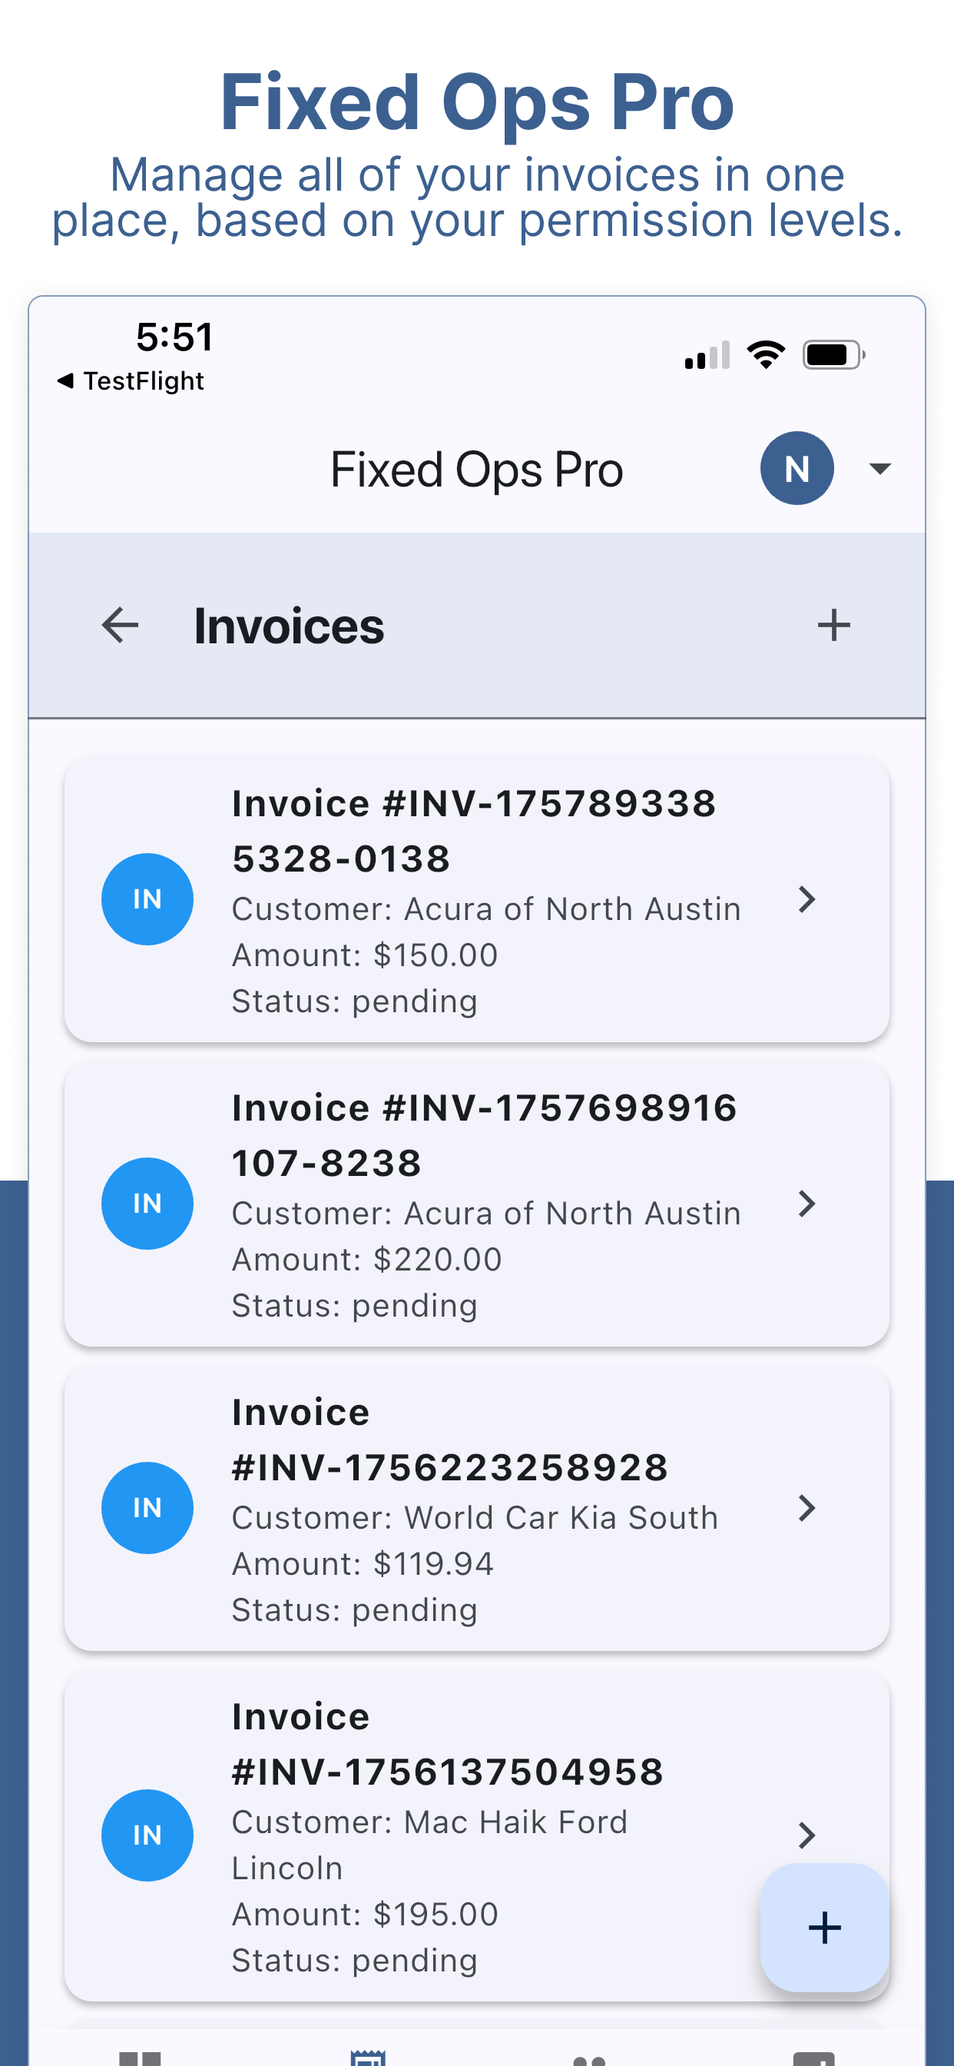The height and width of the screenshot is (2066, 954).
Task: Return to TestFlight via the back link
Action: tap(131, 381)
